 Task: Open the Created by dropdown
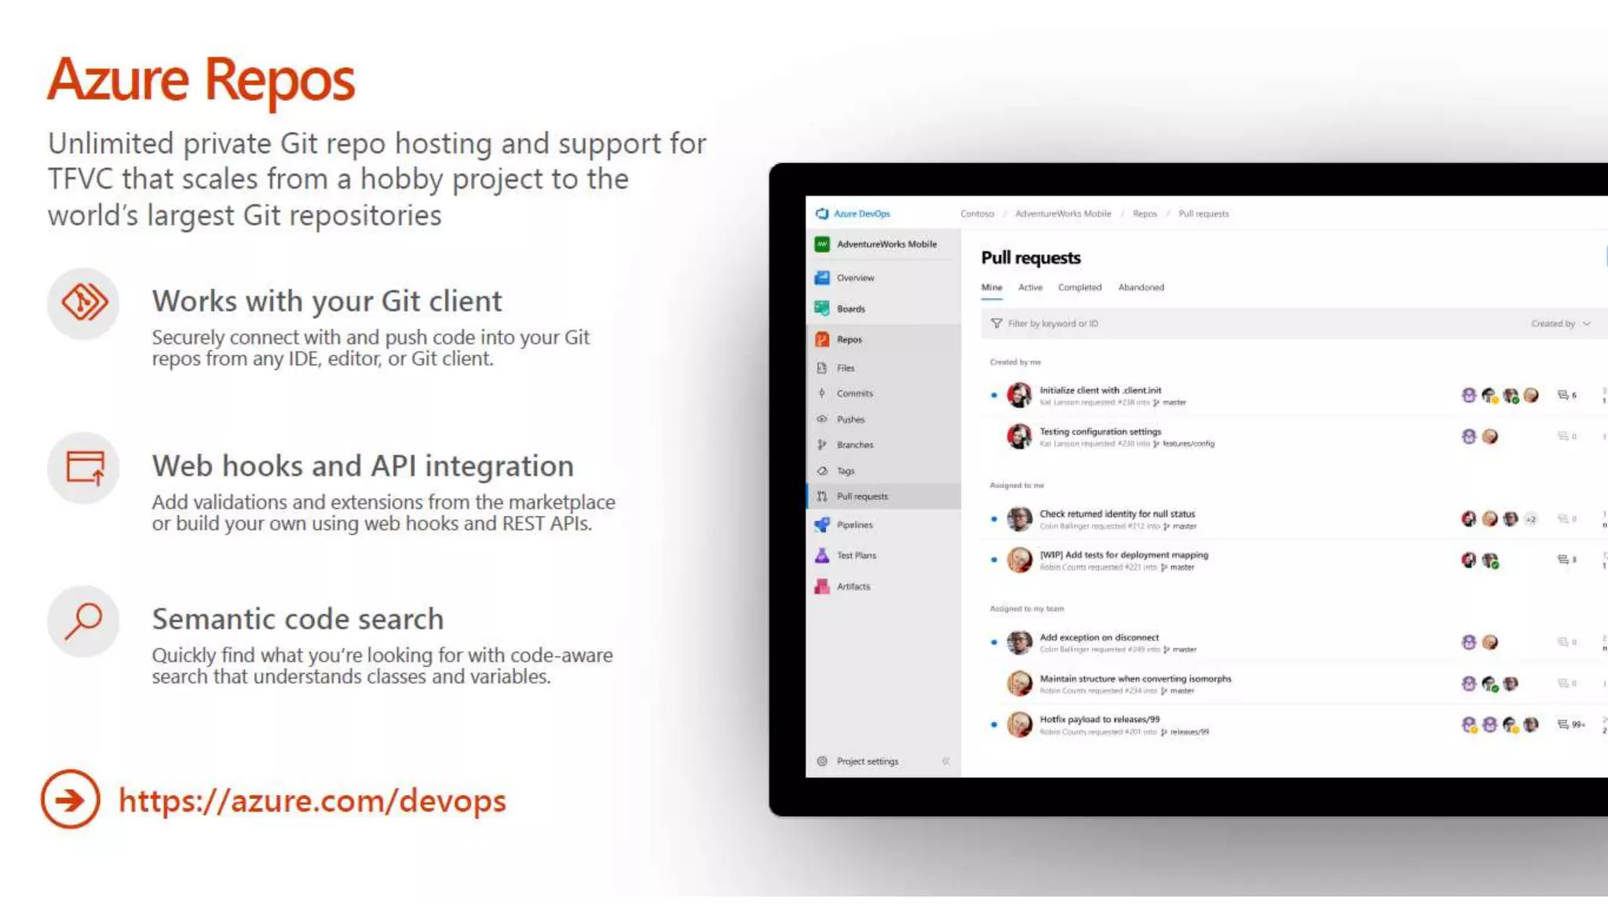[1560, 323]
